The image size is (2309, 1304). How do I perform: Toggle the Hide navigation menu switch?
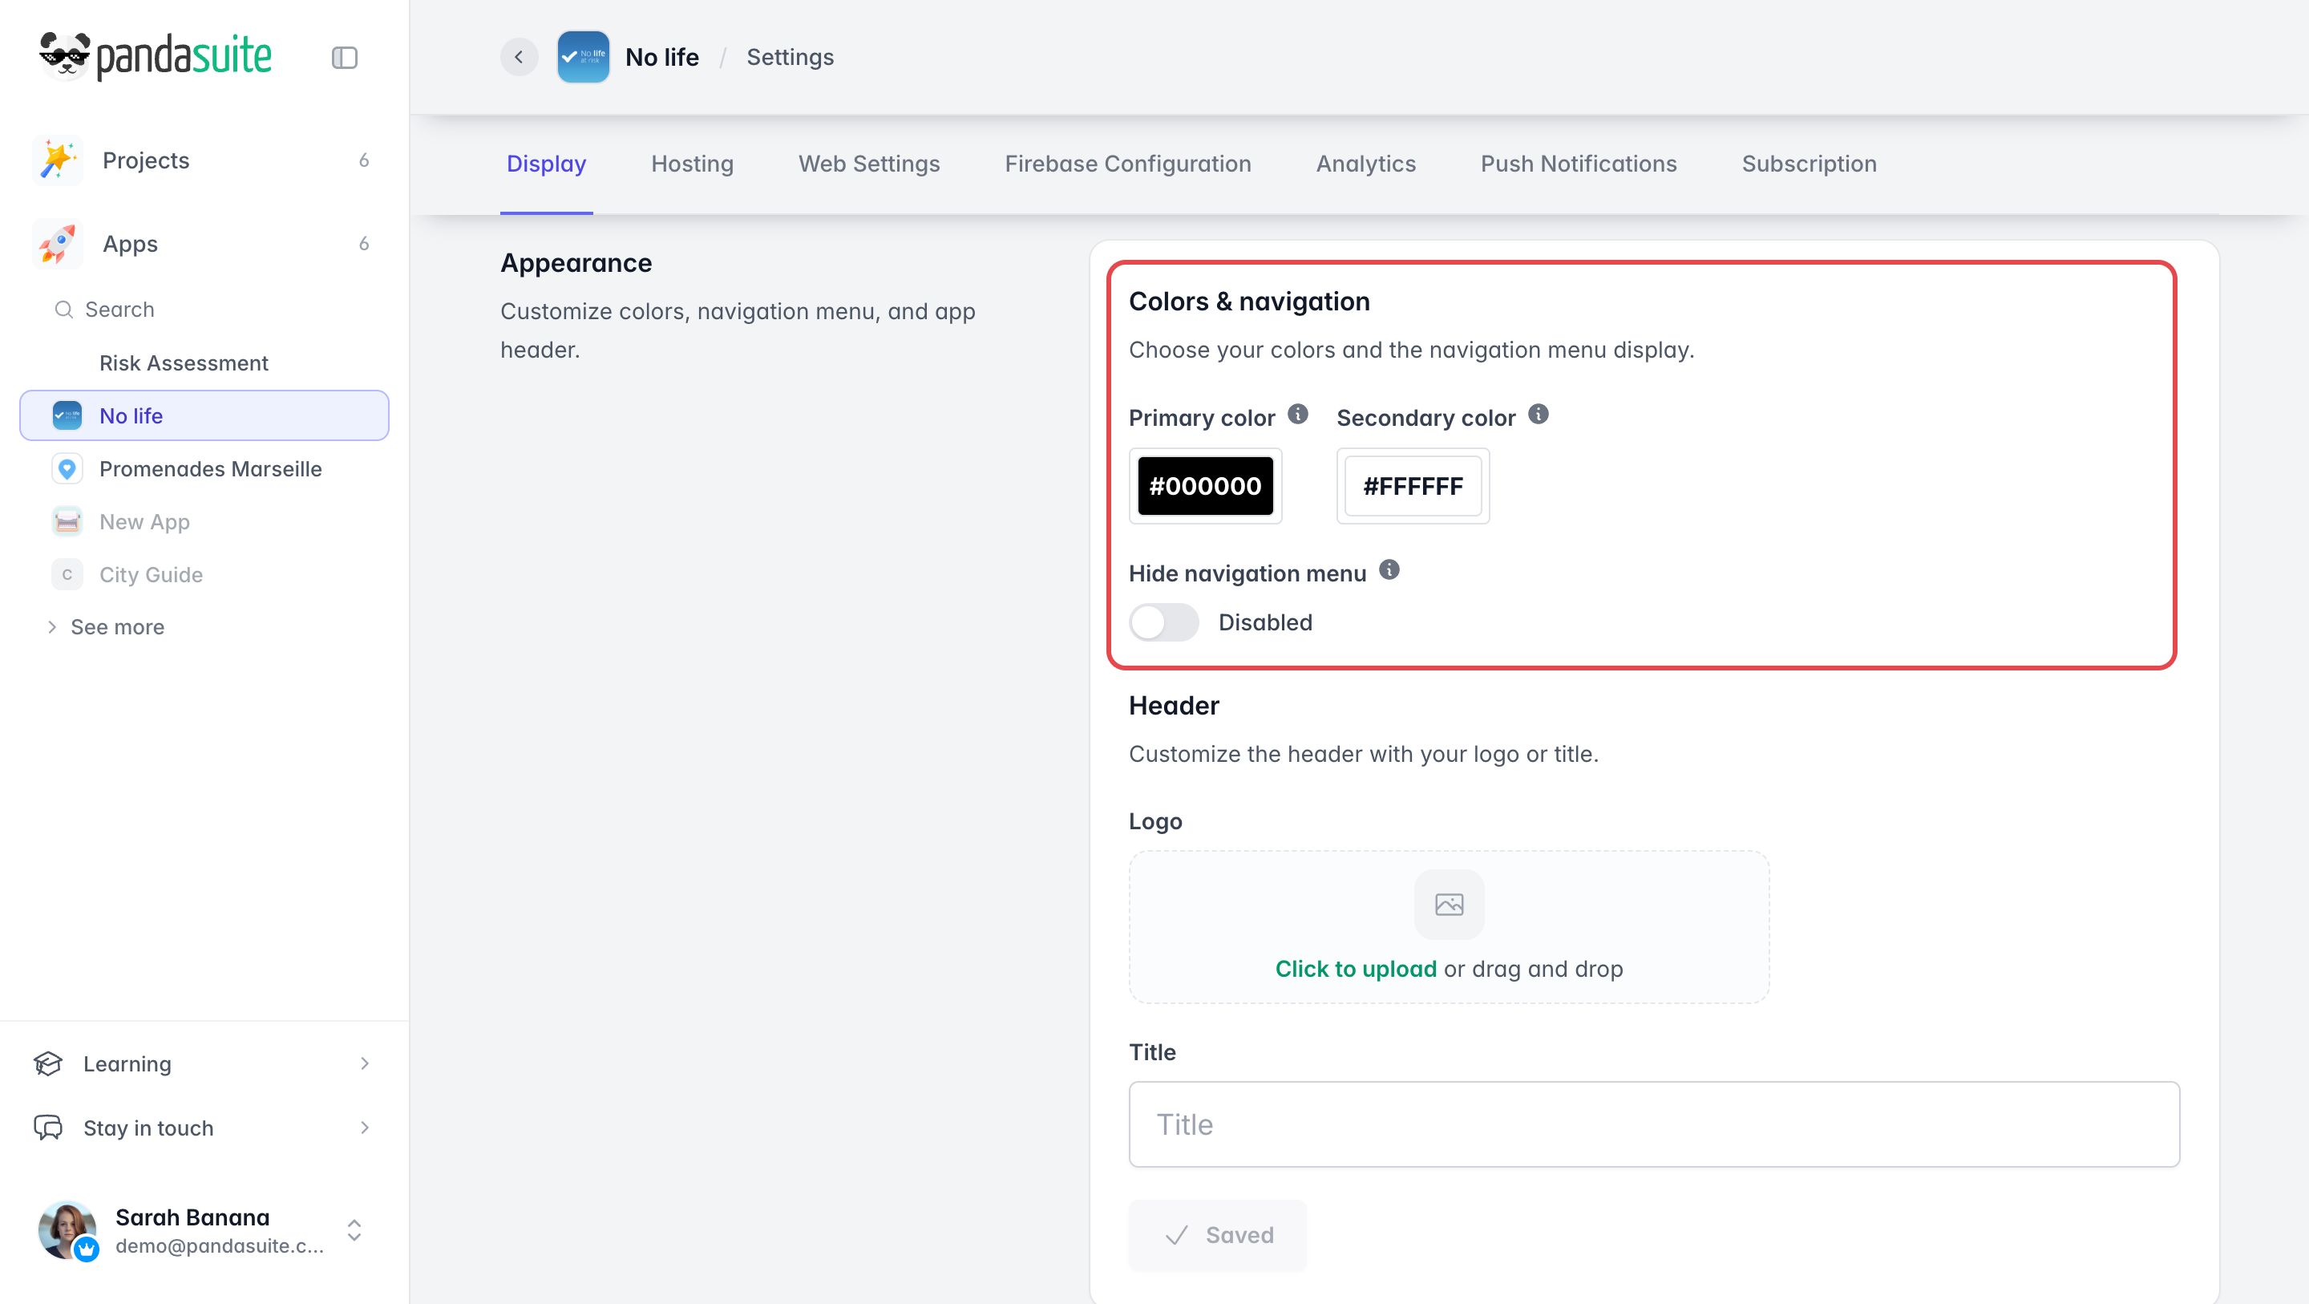click(x=1163, y=622)
